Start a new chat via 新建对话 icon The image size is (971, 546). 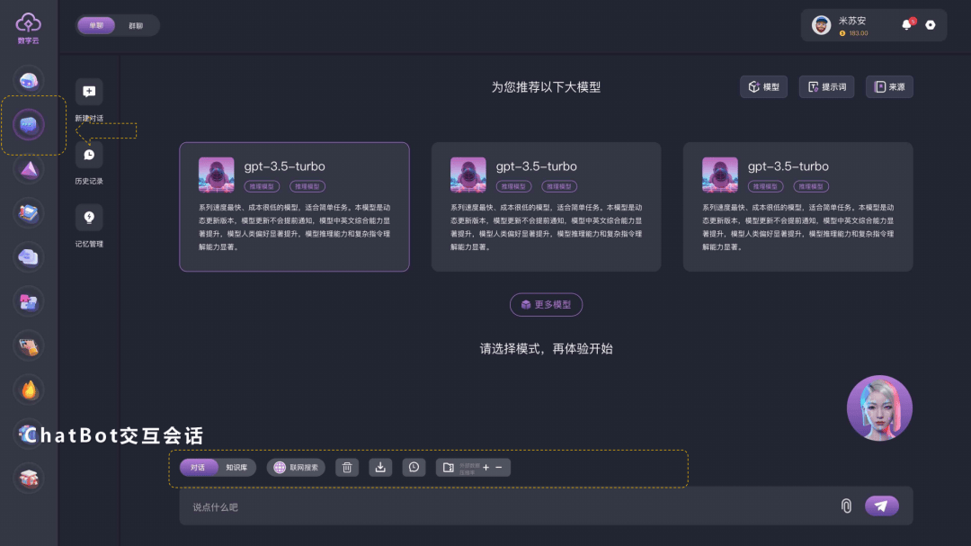click(x=89, y=92)
